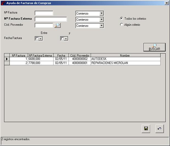Image resolution: width=170 pixels, height=146 pixels.
Task: Toggle the first Fecha Factura date checkbox
Action: coord(37,39)
